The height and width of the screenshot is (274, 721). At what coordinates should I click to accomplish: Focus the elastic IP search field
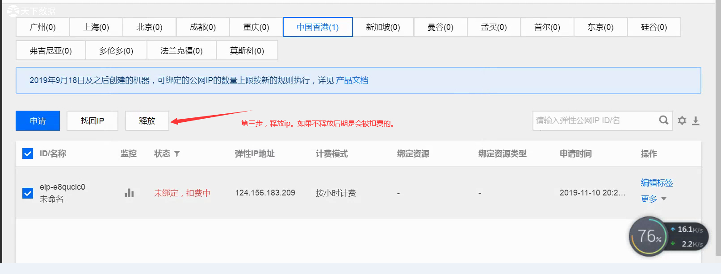coord(594,120)
